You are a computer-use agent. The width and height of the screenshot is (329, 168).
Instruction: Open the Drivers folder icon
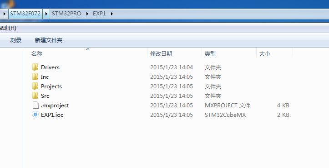pos(35,67)
